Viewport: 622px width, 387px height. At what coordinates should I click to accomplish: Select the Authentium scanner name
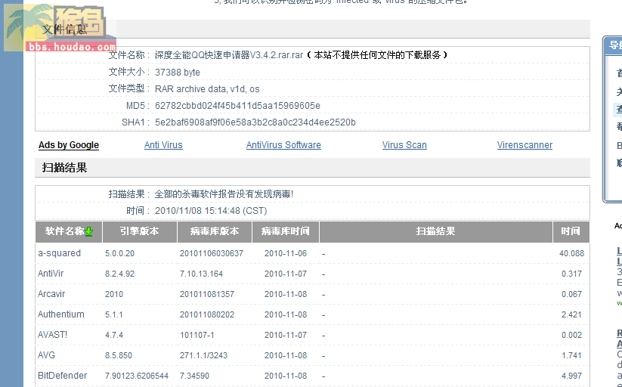coord(61,314)
